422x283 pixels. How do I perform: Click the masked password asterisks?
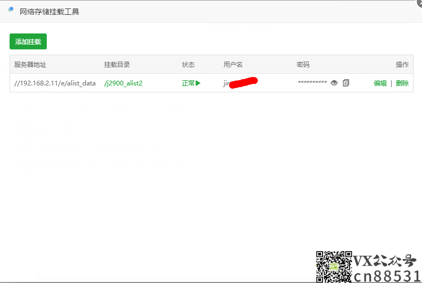[312, 82]
